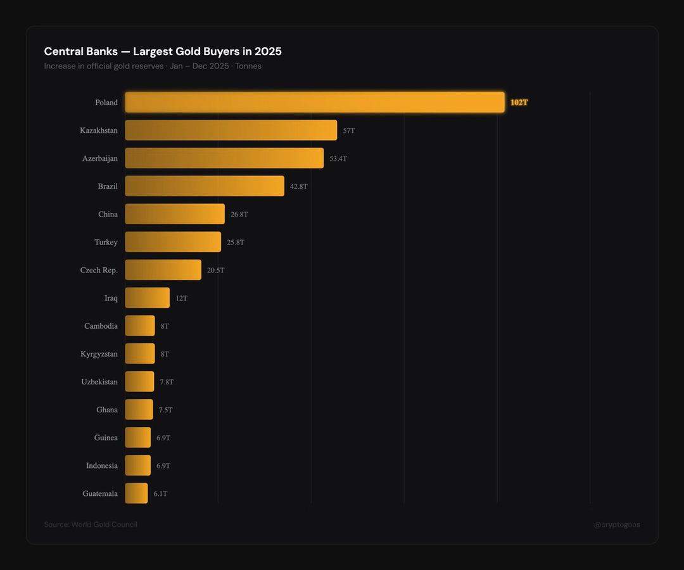
Task: Select the Indonesia bar
Action: [x=138, y=465]
